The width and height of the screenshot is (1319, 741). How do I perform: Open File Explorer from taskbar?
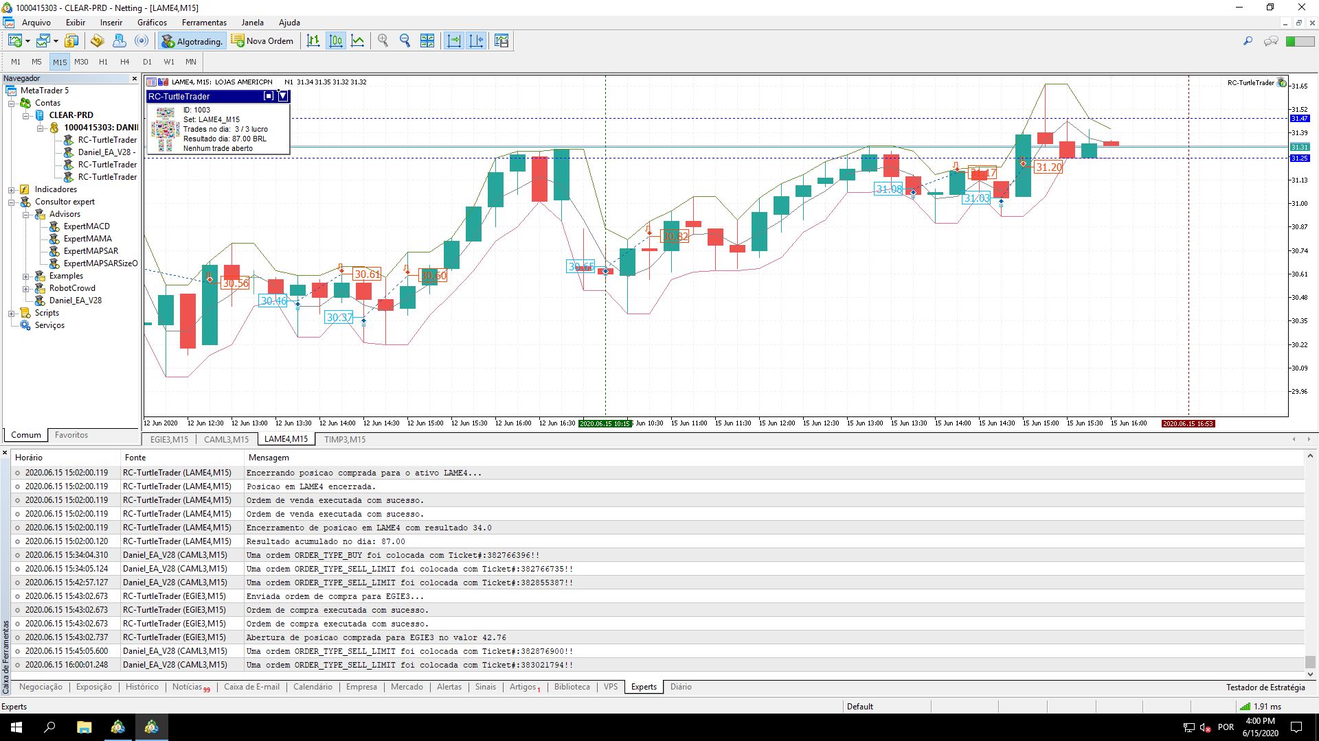click(84, 727)
